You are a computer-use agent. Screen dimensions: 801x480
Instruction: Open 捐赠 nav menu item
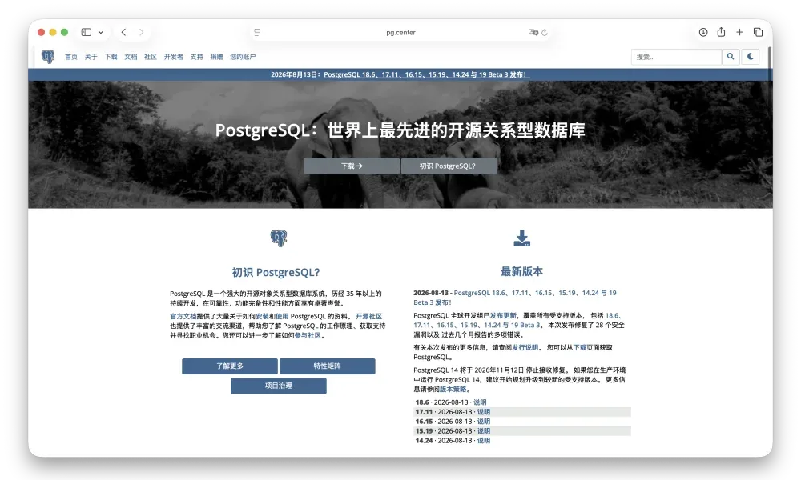coord(216,57)
